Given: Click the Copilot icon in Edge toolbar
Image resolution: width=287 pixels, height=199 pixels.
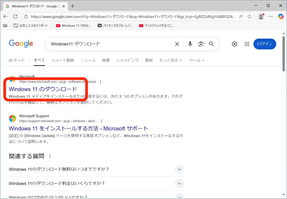Looking at the screenshot, I should tap(281, 17).
